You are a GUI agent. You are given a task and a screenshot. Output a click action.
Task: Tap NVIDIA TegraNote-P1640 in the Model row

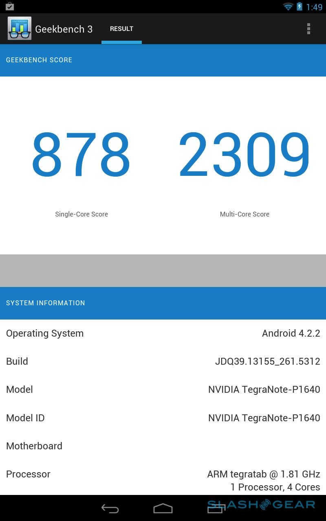(264, 390)
